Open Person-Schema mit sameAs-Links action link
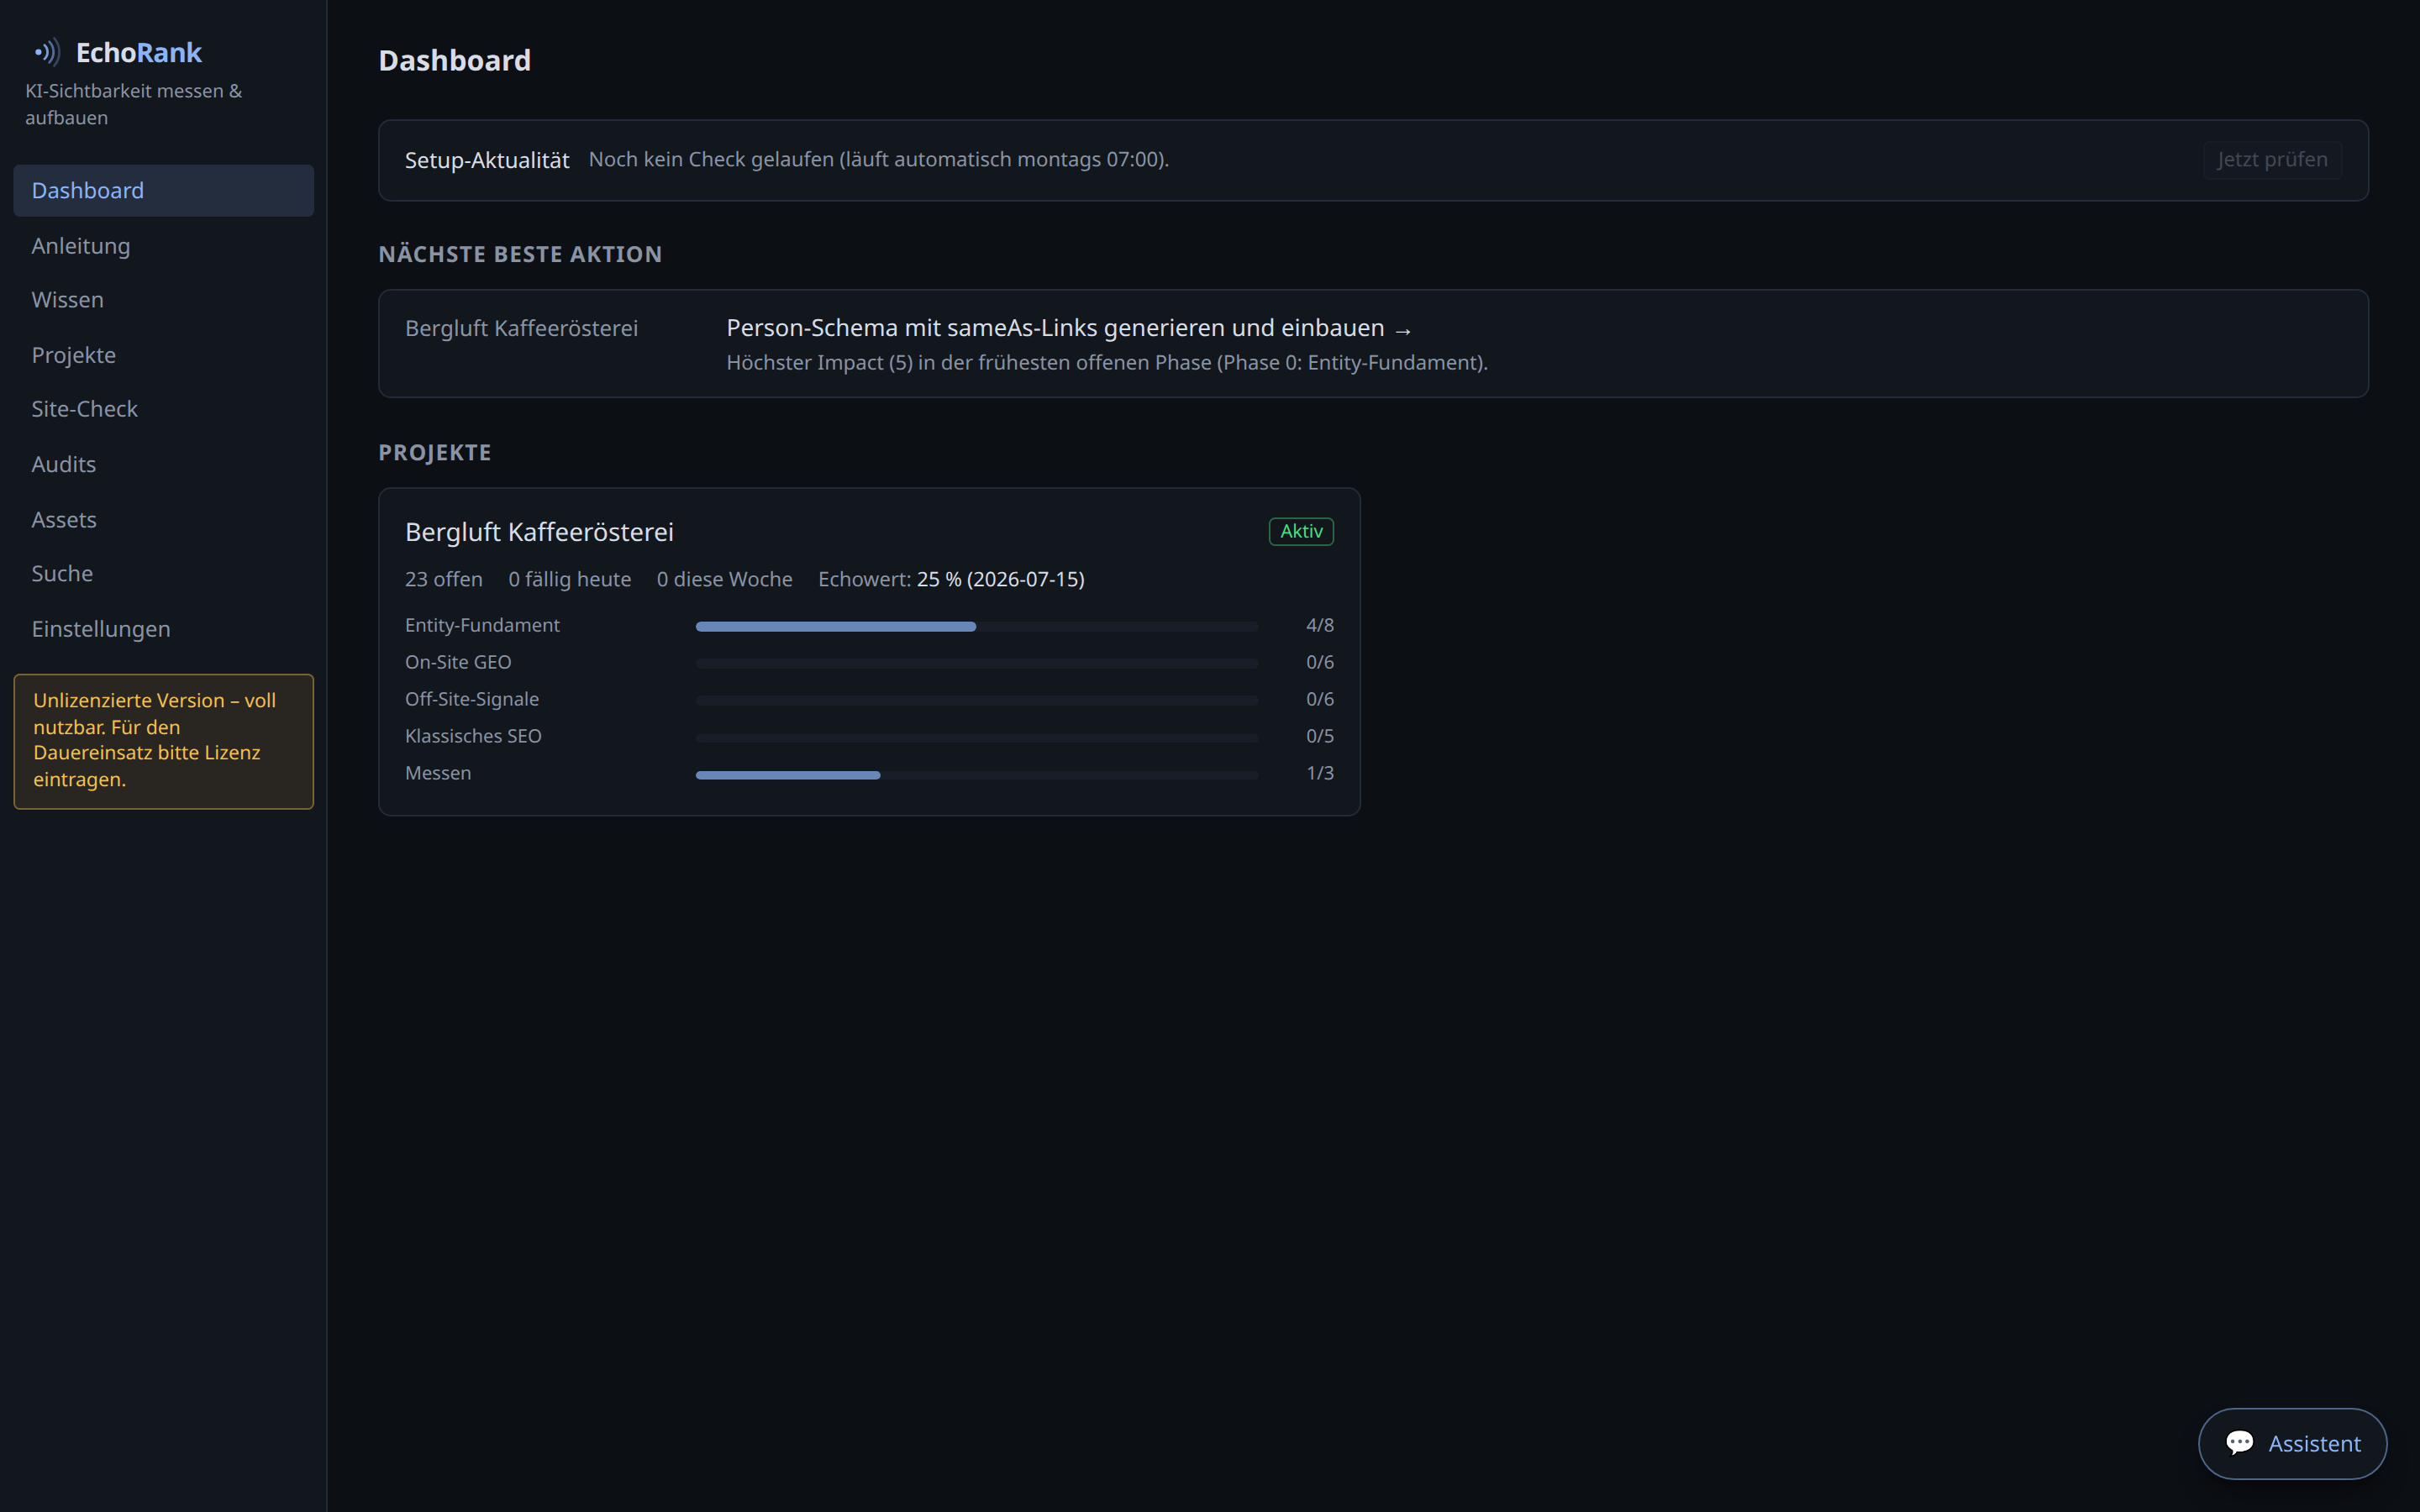2420x1512 pixels. (1068, 328)
